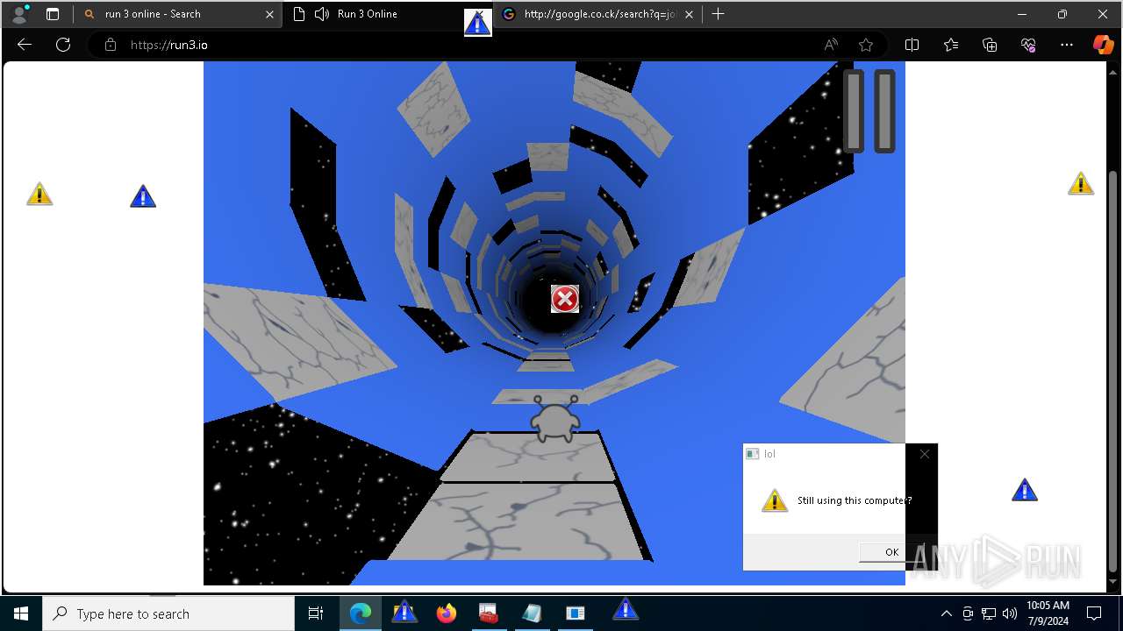Mute audio on the Run 3 Online tab
Viewport: 1123px width, 631px height.
(322, 14)
